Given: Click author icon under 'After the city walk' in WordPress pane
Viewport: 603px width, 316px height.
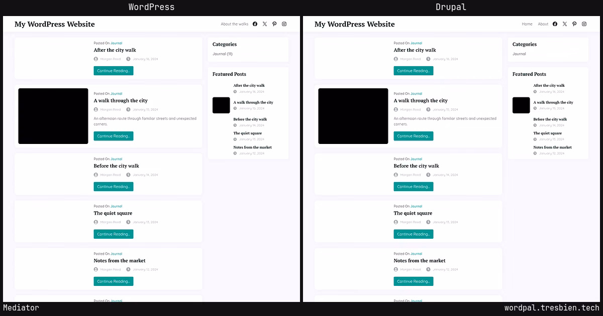Looking at the screenshot, I should click(96, 59).
